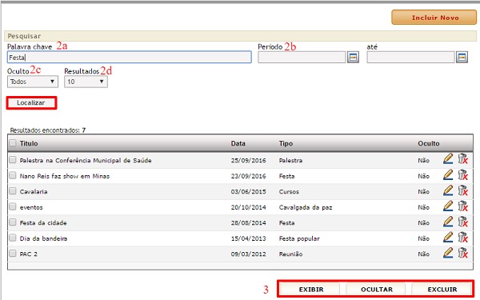480x300 pixels.
Task: Click the 'Resultados encontrados: 7' text
Action: [48, 130]
